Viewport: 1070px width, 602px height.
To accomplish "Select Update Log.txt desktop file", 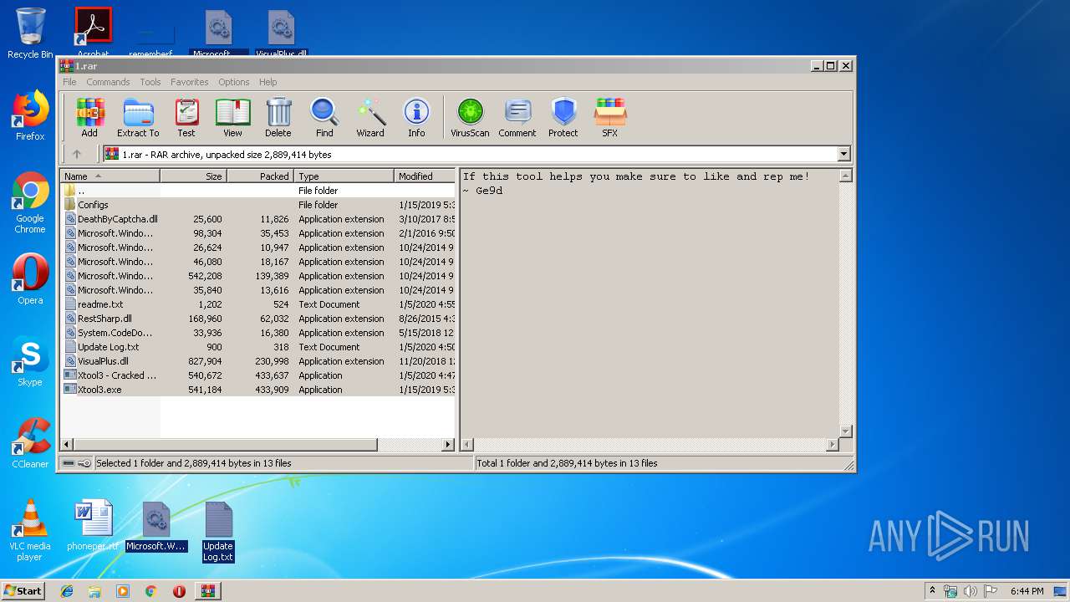I will pos(218,532).
